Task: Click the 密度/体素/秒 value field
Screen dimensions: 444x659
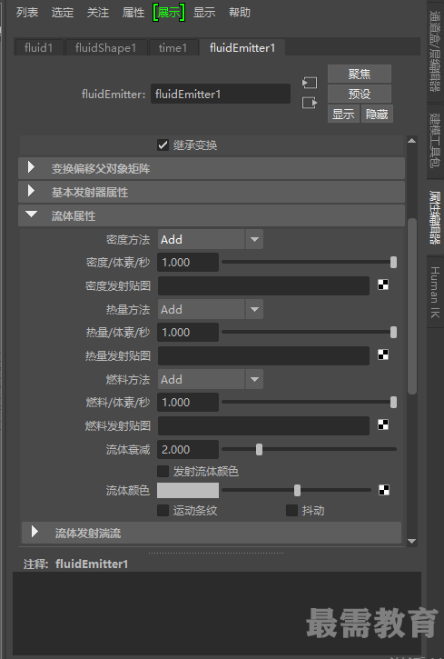Action: [x=188, y=263]
